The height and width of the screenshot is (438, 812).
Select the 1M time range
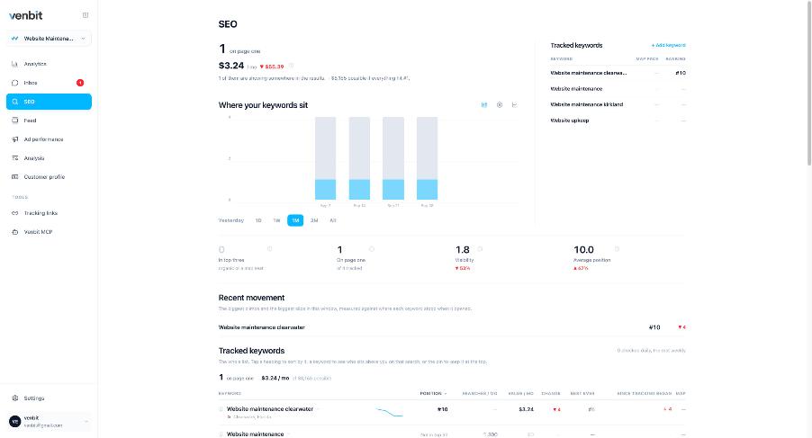click(x=295, y=220)
